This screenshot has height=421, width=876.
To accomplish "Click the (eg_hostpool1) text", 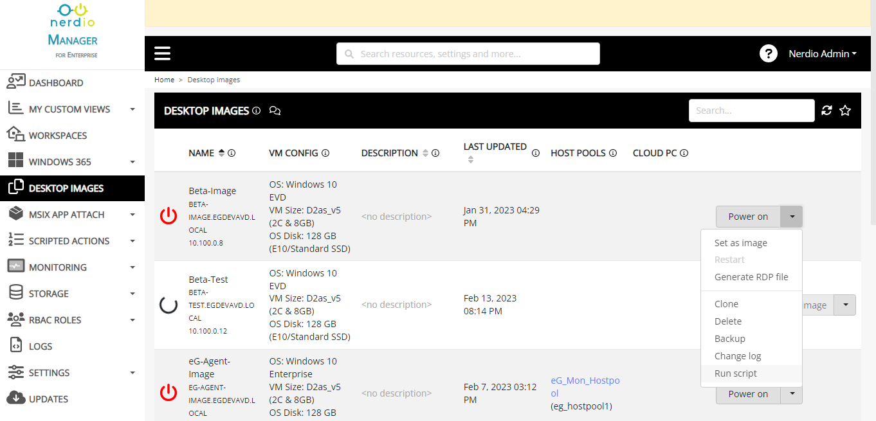I will [x=581, y=406].
